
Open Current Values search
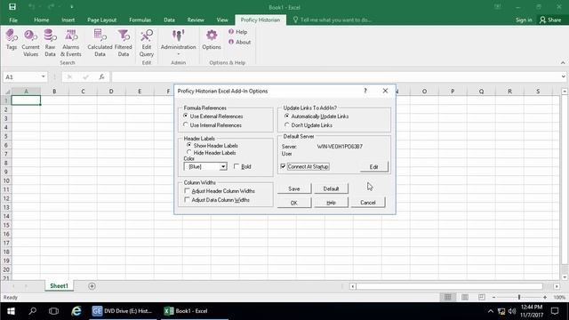(x=30, y=43)
